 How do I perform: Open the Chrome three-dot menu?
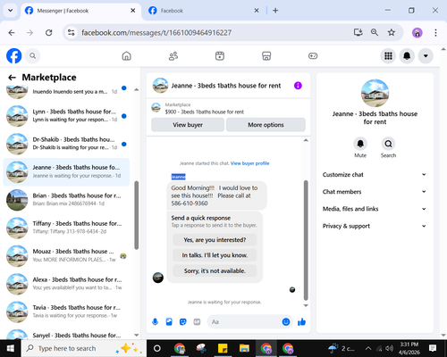click(x=435, y=32)
